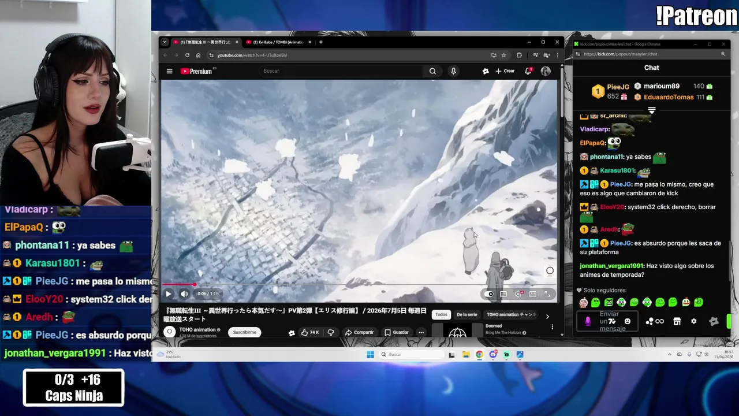Enter fullscreen on the video player

547,294
